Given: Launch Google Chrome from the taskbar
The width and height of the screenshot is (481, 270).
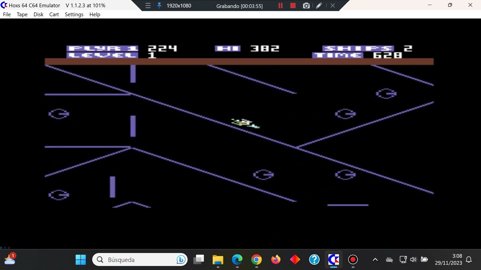Looking at the screenshot, I should pos(256,259).
